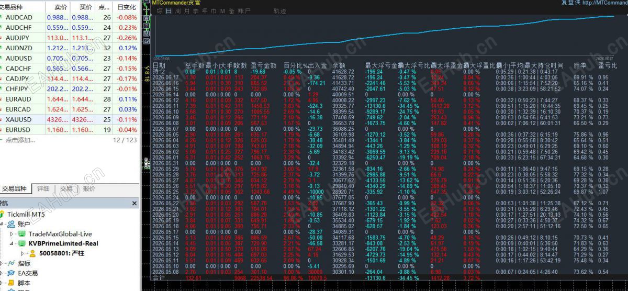The width and height of the screenshot is (628, 291).
Task: Click the 盈亏金额 column header
Action: tap(264, 65)
